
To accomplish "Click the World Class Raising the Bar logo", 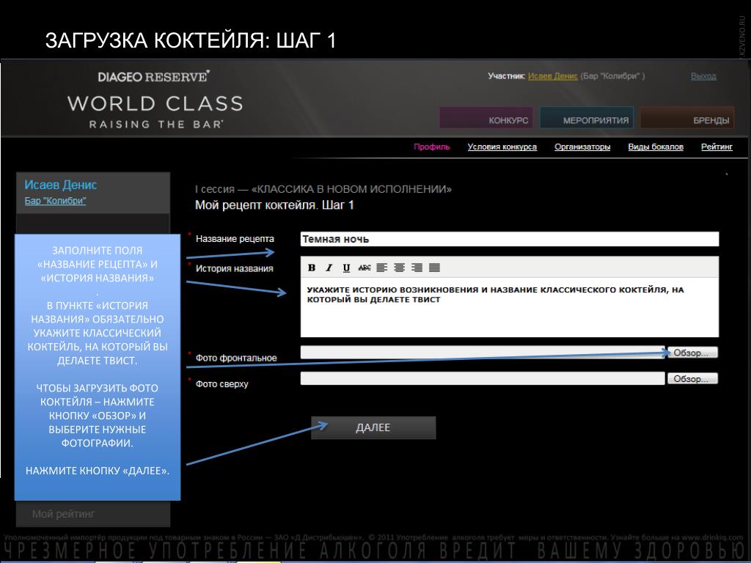I will pyautogui.click(x=155, y=111).
